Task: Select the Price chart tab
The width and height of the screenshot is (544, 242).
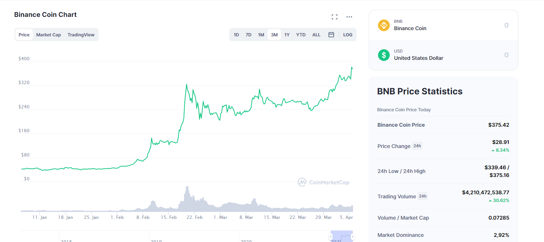Action: (x=24, y=35)
